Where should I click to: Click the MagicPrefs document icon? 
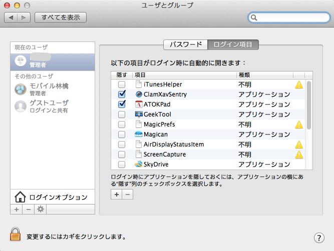(139, 124)
